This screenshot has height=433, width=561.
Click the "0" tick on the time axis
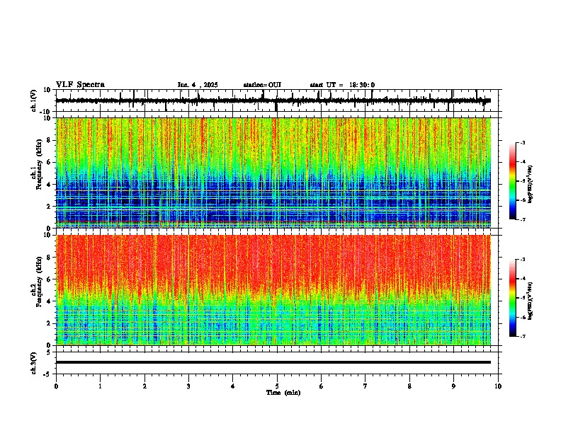(x=56, y=386)
